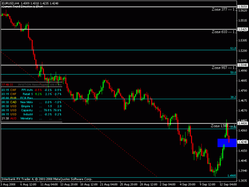
Task: Click the highlighted 1.5425 price label
Action: coord(243,29)
